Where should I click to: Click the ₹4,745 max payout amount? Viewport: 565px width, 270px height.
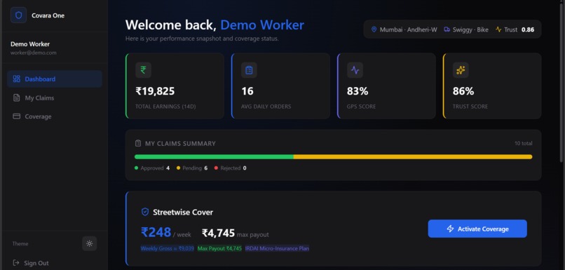219,234
